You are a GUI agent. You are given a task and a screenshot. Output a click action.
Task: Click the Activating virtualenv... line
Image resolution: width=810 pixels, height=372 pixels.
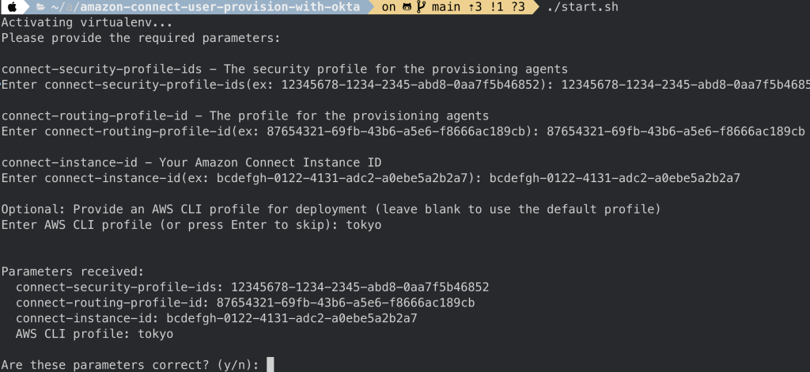[87, 22]
